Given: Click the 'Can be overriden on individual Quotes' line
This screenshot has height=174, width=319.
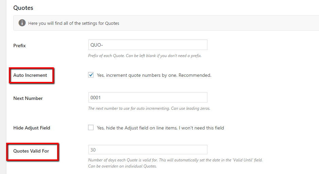Looking at the screenshot, I should coord(122,166).
